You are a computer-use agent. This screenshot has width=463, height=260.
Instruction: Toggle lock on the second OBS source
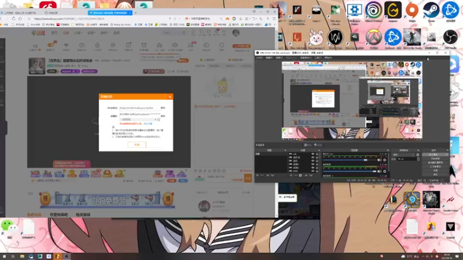coord(317,157)
